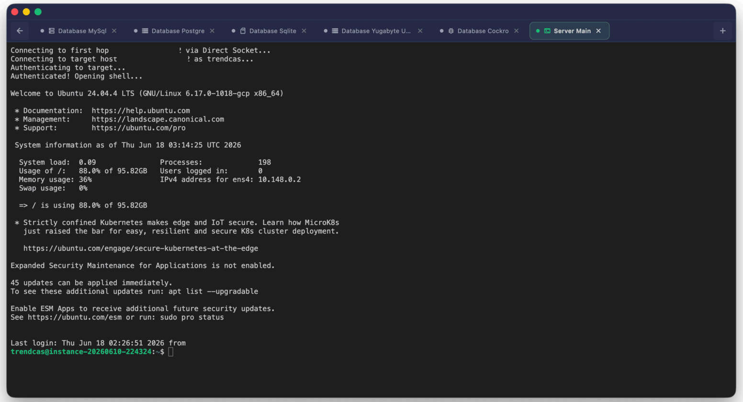
Task: Select the Server Main tab
Action: (569, 31)
